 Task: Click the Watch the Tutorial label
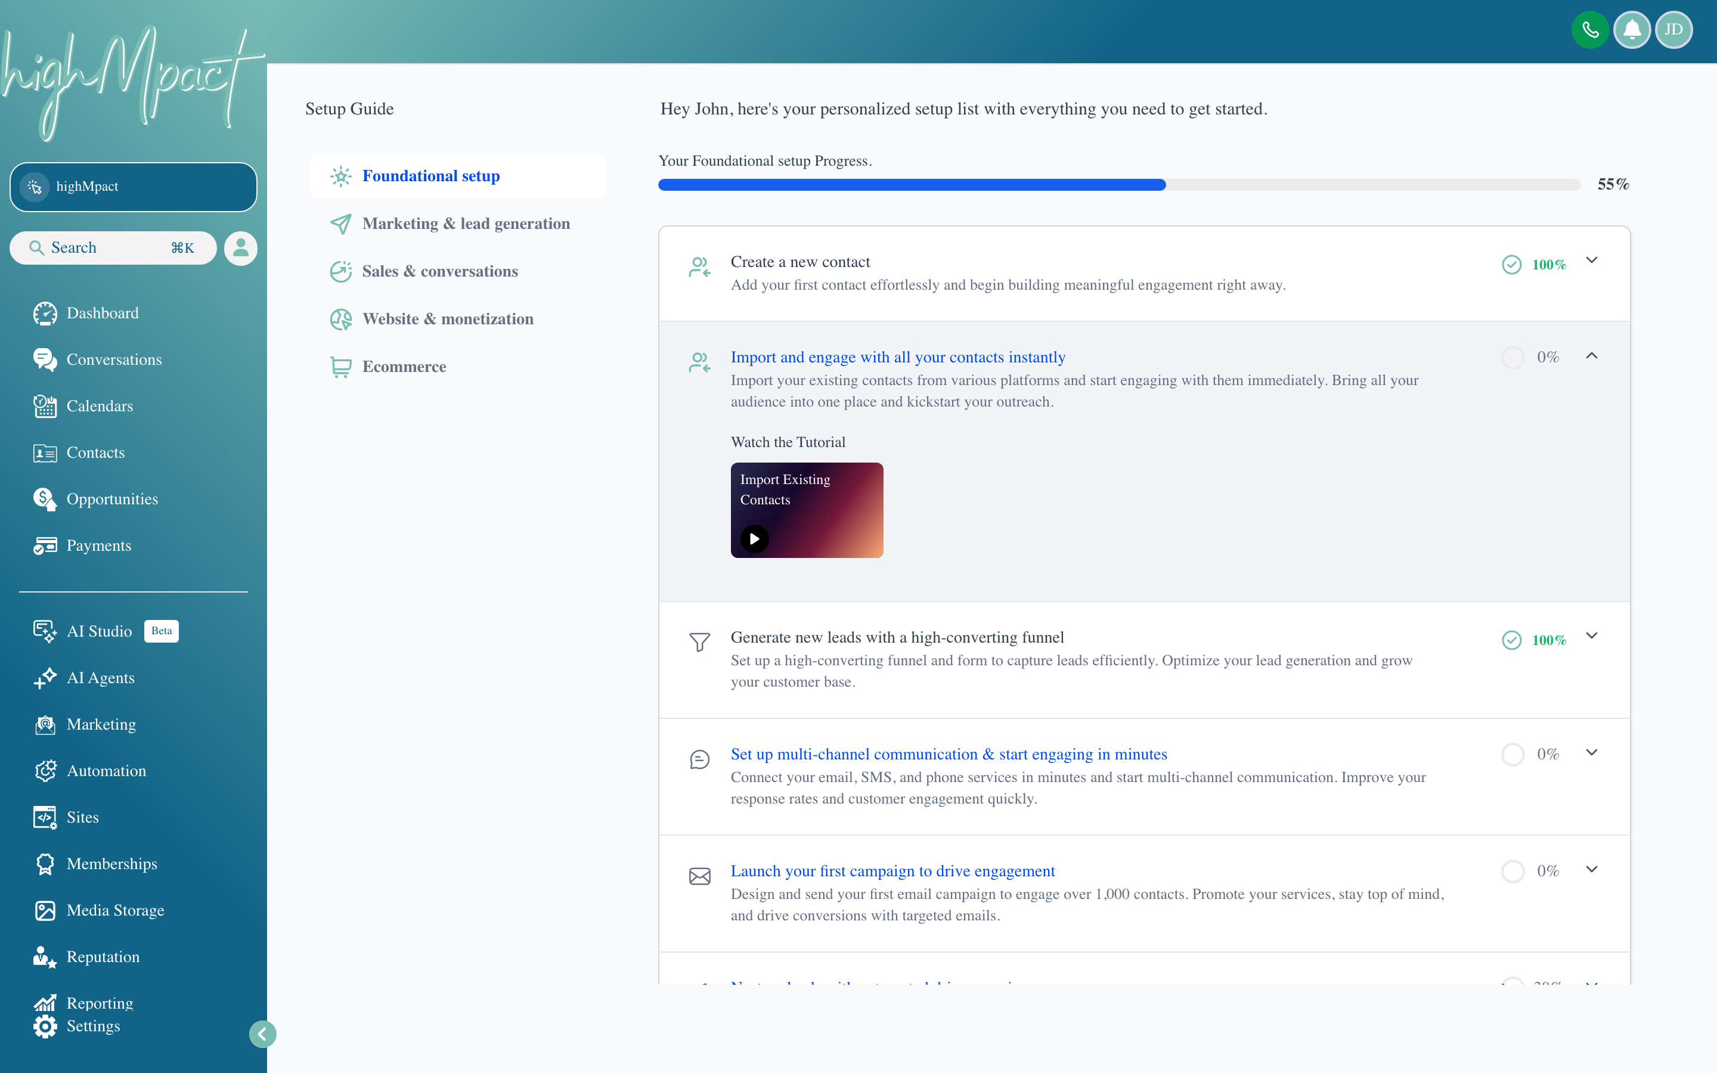click(788, 442)
